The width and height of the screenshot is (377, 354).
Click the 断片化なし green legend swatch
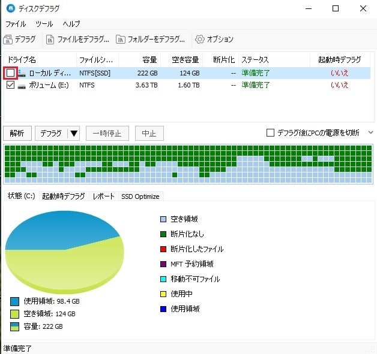[x=163, y=234]
